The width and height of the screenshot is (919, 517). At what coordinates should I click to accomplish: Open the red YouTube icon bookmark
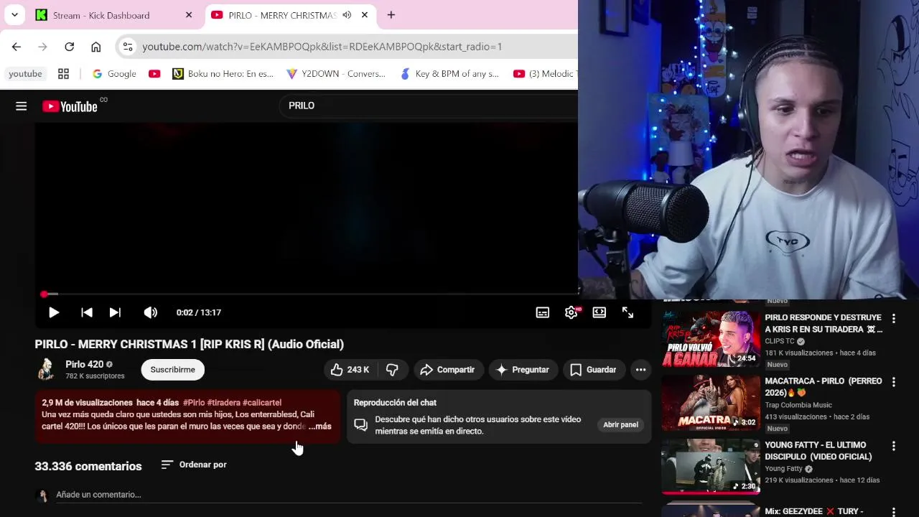click(154, 74)
